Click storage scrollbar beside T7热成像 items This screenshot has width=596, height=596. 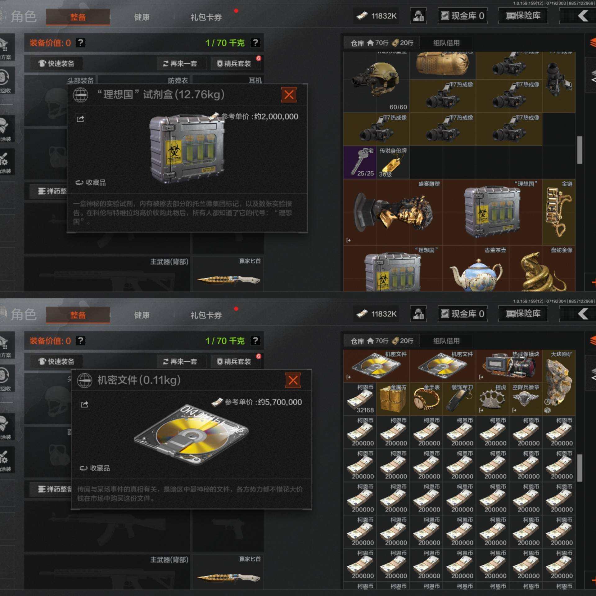(580, 150)
